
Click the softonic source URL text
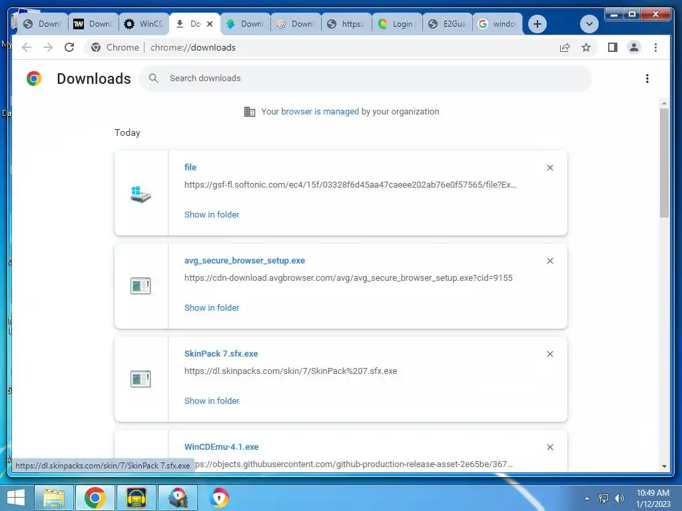[x=350, y=185]
